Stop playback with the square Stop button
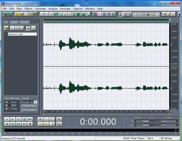 tap(7, 119)
